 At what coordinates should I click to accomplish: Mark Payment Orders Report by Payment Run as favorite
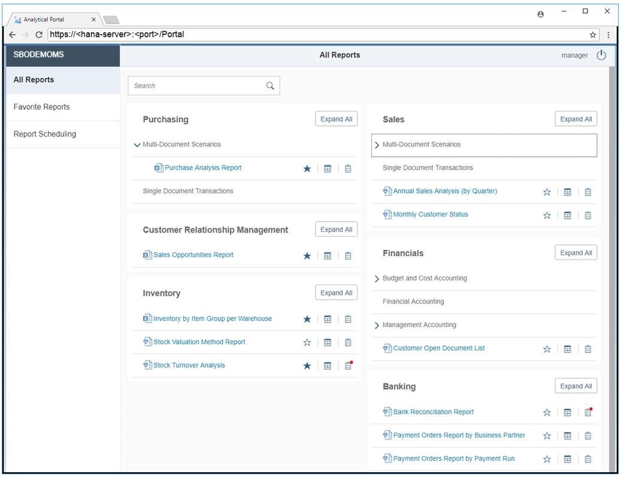pos(547,460)
